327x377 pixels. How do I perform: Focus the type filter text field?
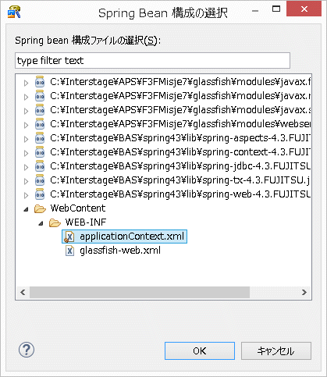tap(152, 60)
